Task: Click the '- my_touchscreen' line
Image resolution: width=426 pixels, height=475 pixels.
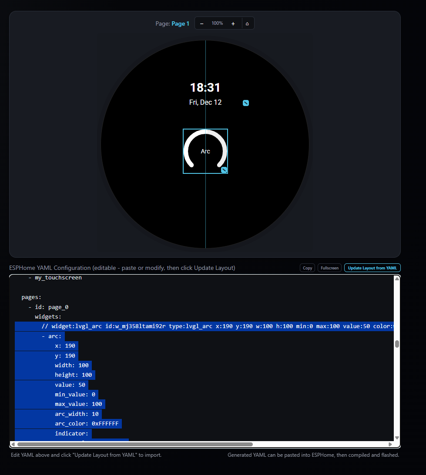Action: (55, 278)
